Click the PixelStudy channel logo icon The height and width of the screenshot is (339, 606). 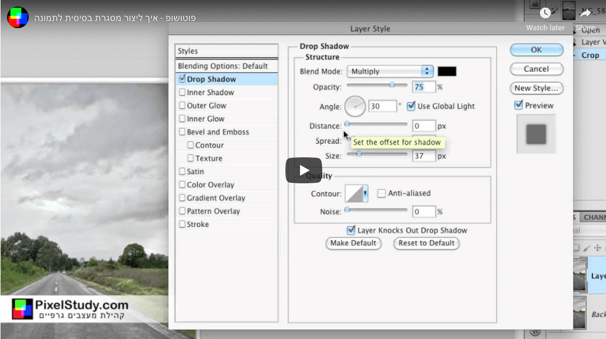pyautogui.click(x=17, y=17)
